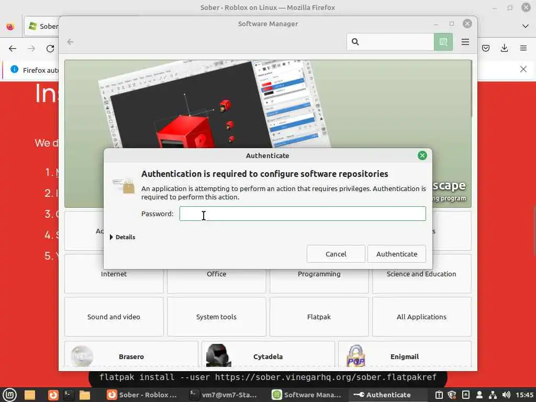536x402 pixels.
Task: Click the Password input field
Action: pos(303,214)
